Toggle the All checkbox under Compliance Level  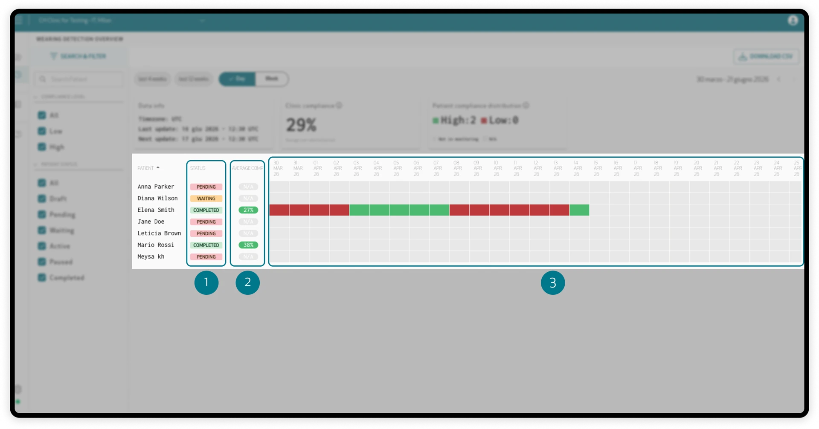(x=42, y=115)
